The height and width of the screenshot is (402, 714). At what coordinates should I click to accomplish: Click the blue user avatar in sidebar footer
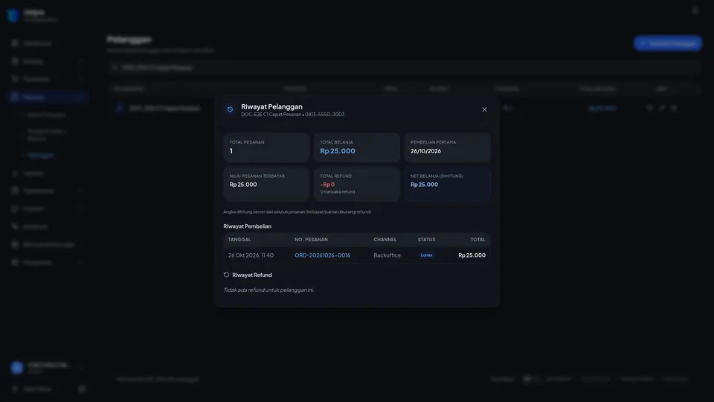click(17, 368)
